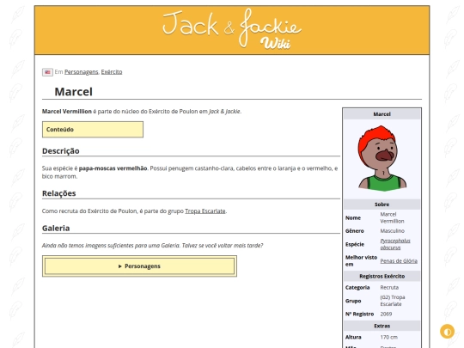This screenshot has width=464, height=348.
Task: Click the Nº Registro value 2069
Action: [386, 314]
